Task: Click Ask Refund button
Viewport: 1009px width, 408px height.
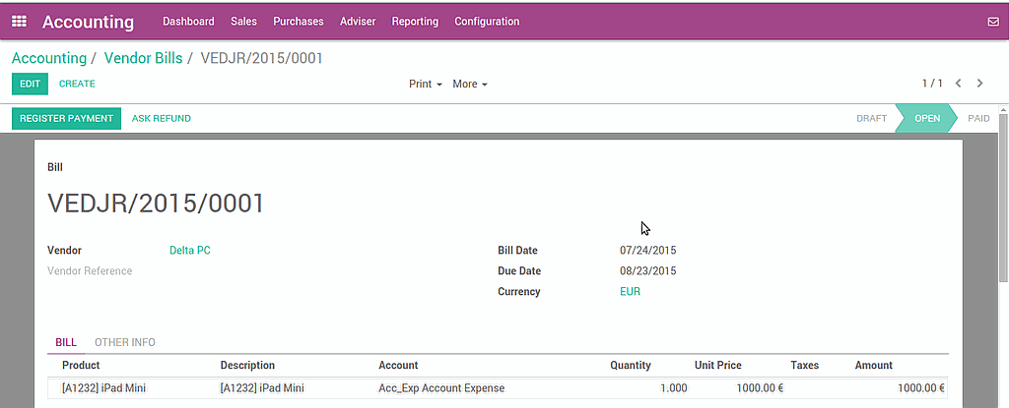Action: [x=162, y=119]
